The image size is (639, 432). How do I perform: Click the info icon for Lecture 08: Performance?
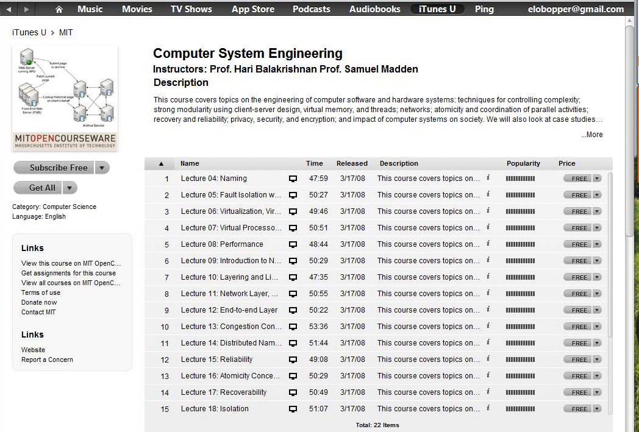coord(488,244)
